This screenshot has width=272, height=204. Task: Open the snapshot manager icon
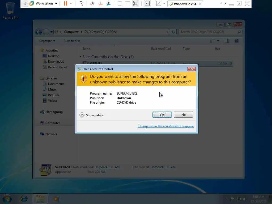(108, 4)
